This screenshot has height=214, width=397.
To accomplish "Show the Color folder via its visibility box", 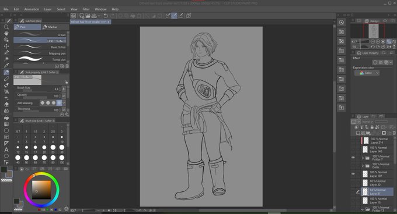I will click(353, 166).
